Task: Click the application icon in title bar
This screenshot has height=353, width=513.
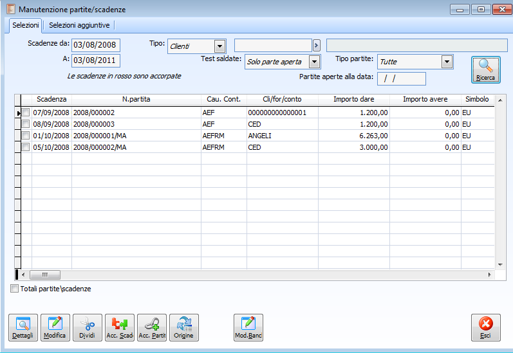Action: pyautogui.click(x=11, y=9)
